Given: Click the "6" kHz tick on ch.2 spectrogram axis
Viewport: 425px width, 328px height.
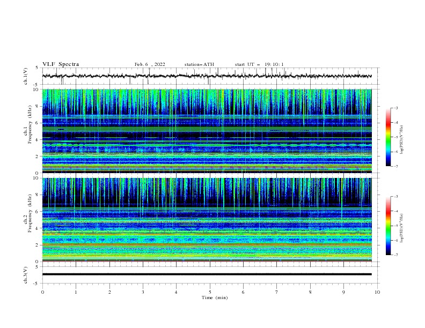Looking at the screenshot, I should point(37,211).
